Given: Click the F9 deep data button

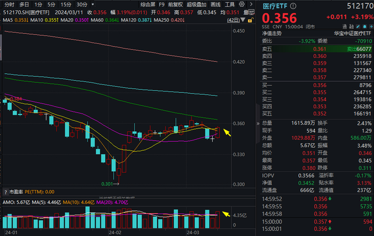Looking at the screenshot, I should [x=162, y=4].
